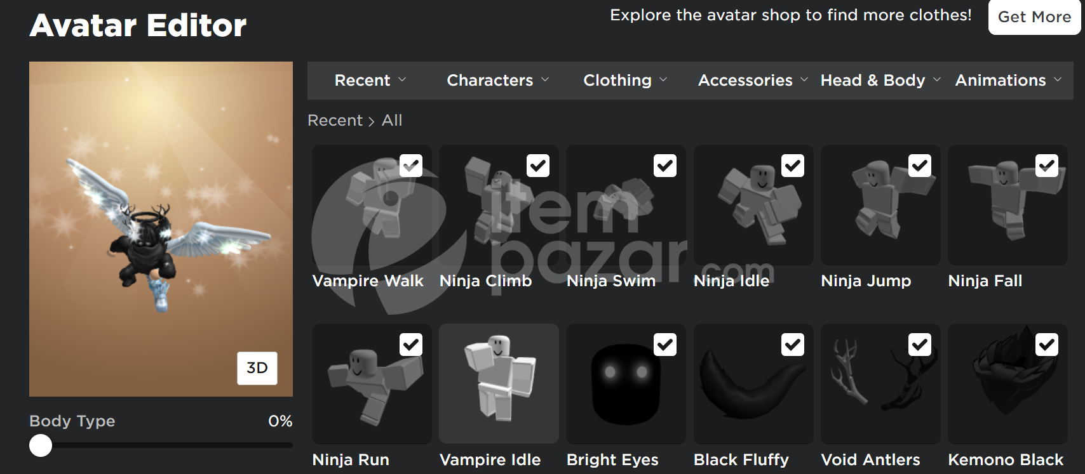
Task: Click the avatar preview image
Action: point(161,229)
